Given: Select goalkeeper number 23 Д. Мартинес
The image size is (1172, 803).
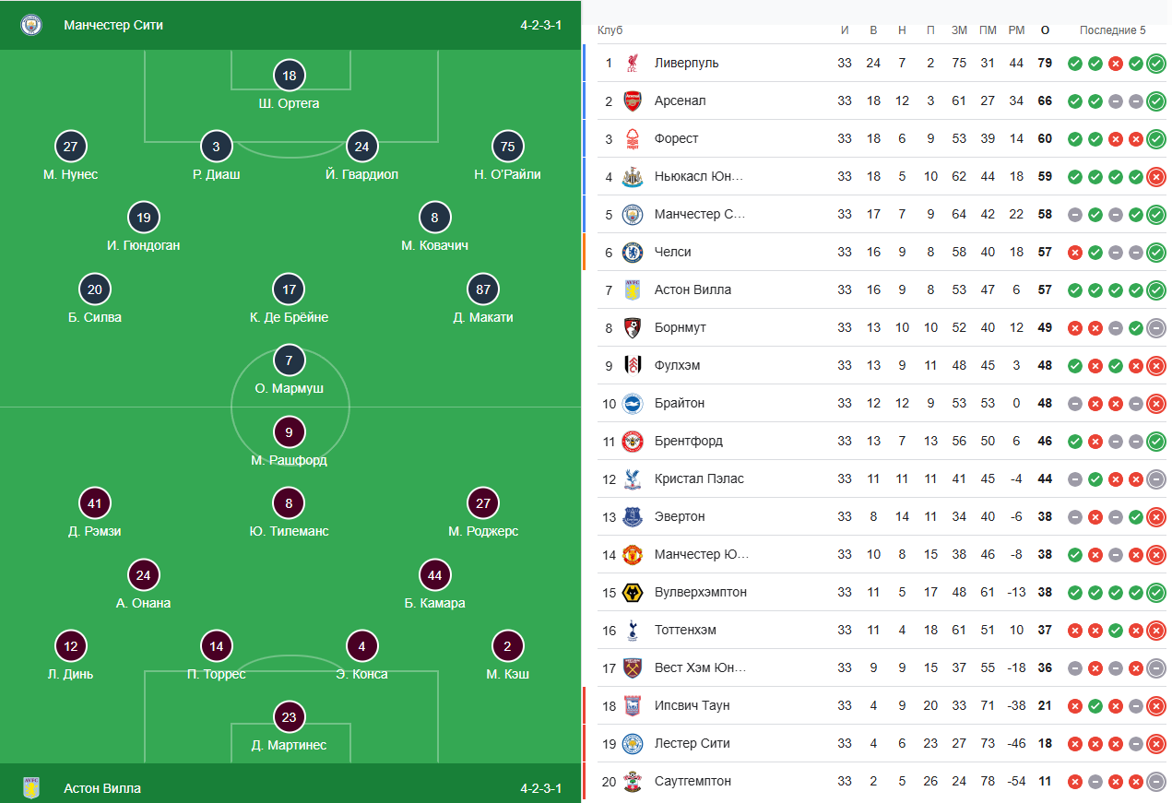Looking at the screenshot, I should 289,717.
